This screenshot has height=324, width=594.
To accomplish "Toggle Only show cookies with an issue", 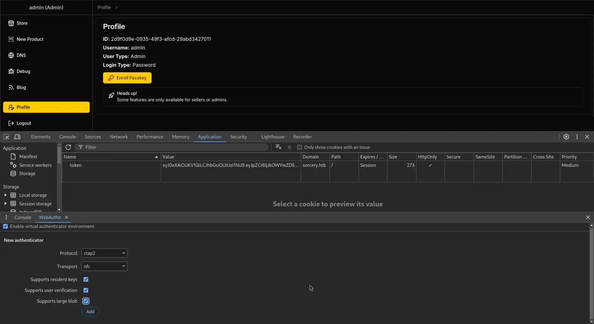I will tap(300, 147).
